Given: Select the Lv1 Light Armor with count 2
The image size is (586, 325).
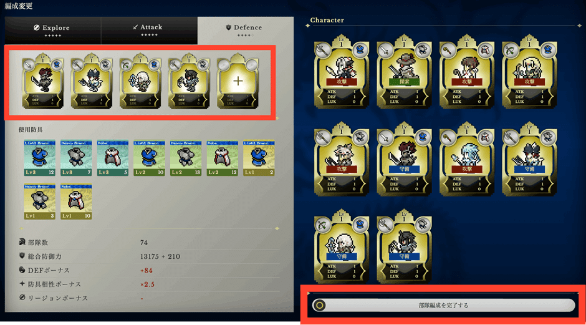Looking at the screenshot, I should pos(259,158).
